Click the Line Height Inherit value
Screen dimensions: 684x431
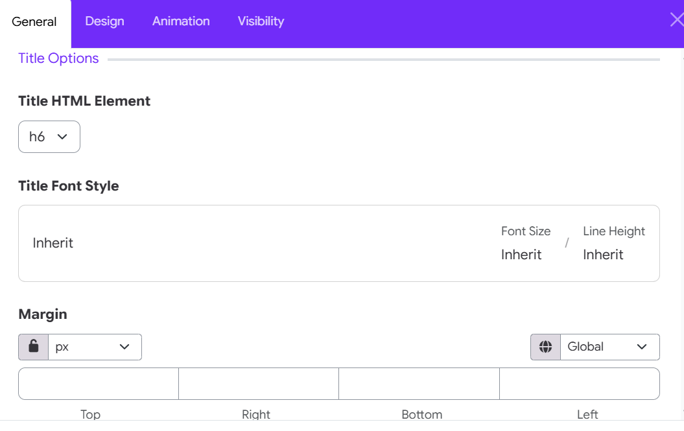(604, 255)
